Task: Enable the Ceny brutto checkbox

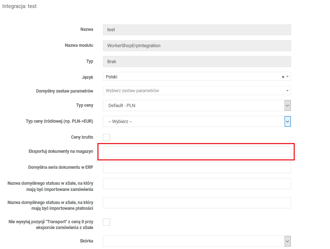Action: [x=106, y=137]
